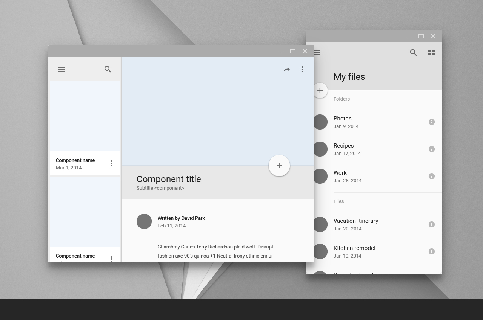Click search icon in component list sidebar
483x320 pixels.
tap(108, 69)
